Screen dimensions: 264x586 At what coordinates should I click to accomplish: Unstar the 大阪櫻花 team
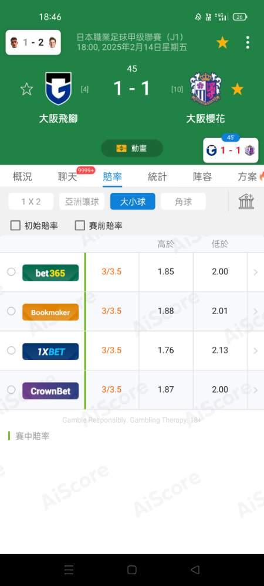pos(237,89)
